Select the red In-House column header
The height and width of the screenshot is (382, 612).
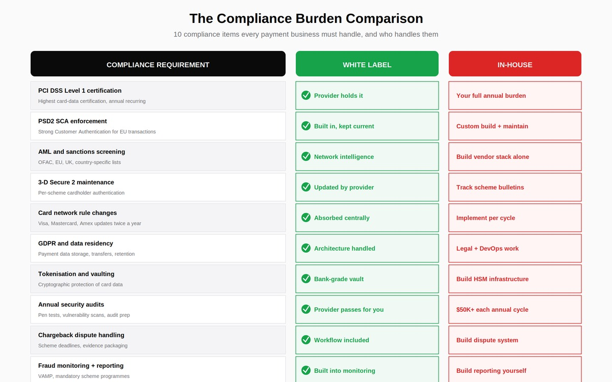[x=515, y=64]
